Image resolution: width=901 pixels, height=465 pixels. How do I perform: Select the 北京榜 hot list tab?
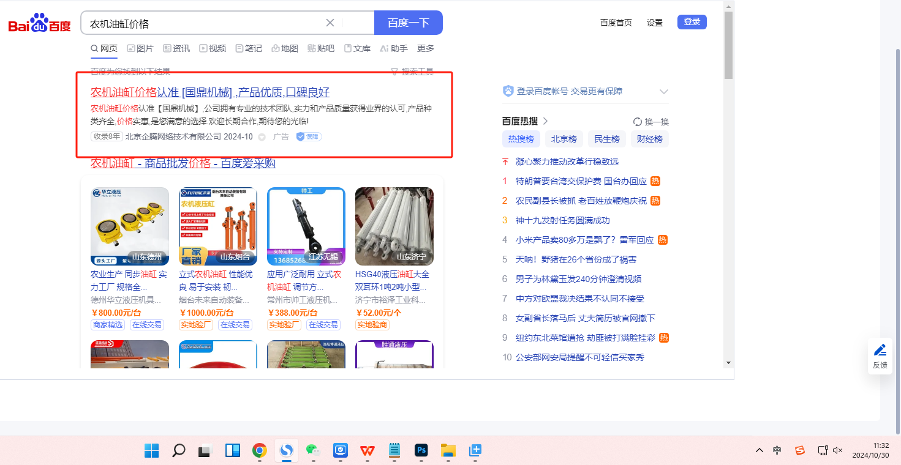click(564, 139)
